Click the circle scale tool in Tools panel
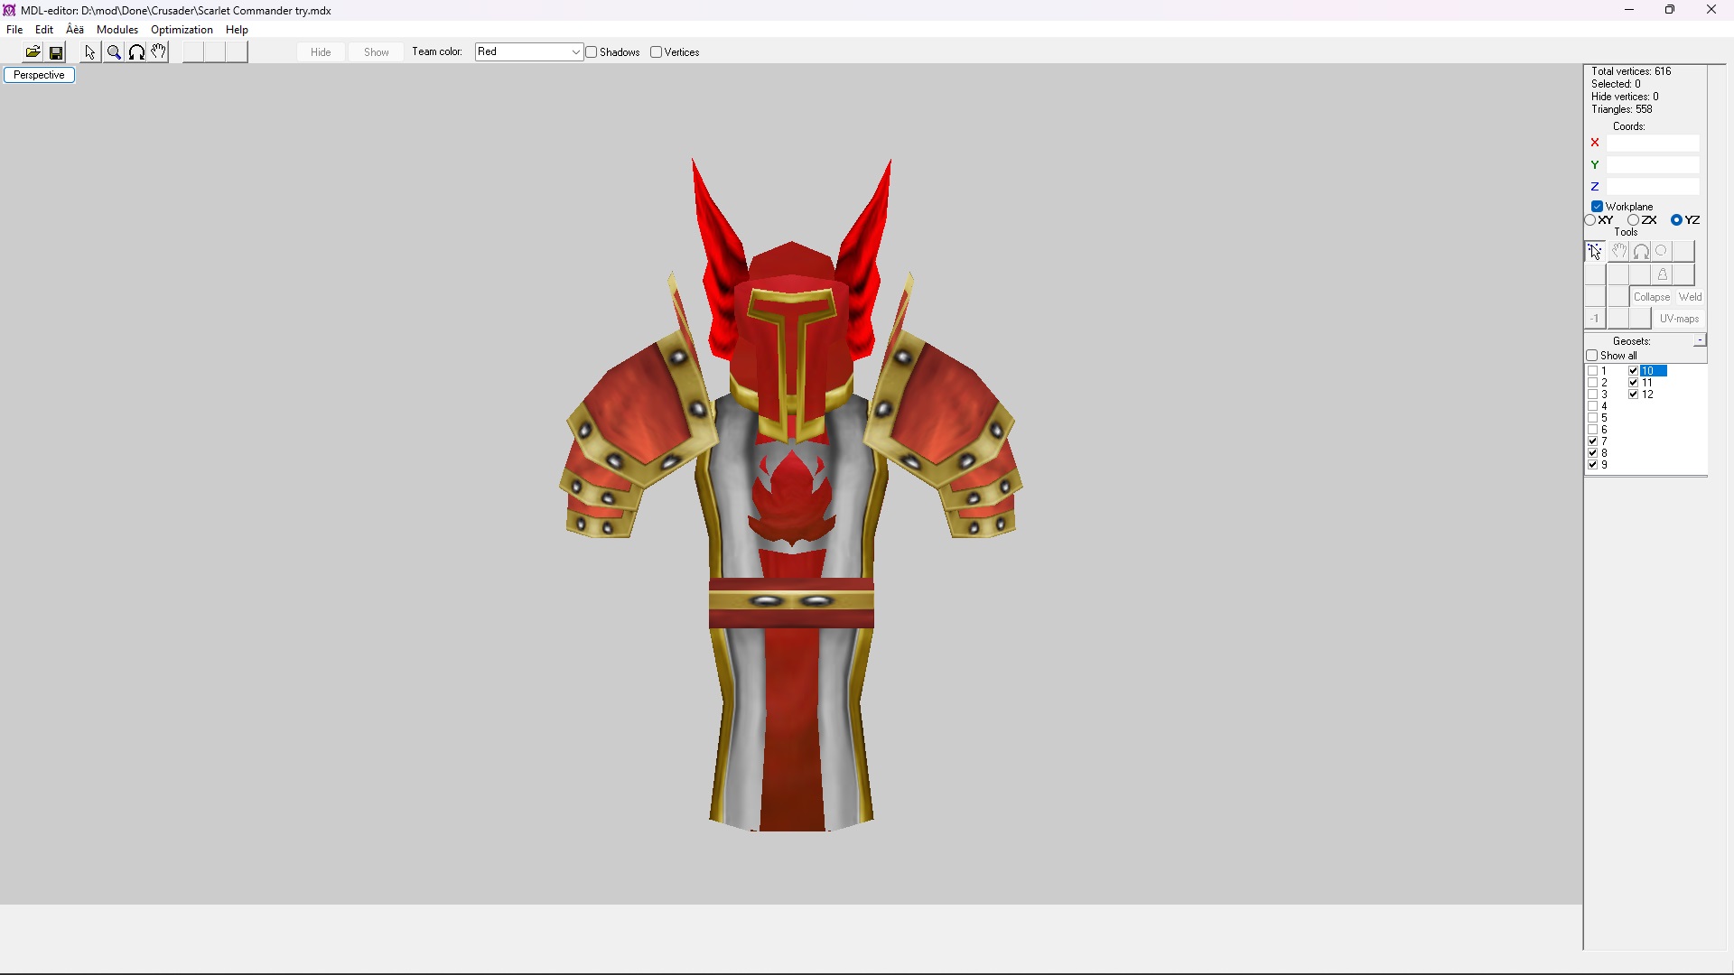Viewport: 1734px width, 975px height. point(1663,252)
